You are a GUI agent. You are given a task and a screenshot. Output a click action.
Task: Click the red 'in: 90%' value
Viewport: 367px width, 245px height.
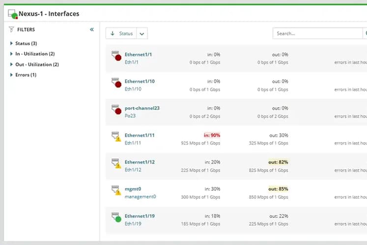(212, 135)
